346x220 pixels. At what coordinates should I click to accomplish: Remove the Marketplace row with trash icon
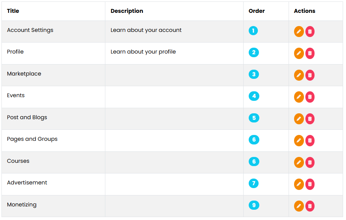[310, 75]
